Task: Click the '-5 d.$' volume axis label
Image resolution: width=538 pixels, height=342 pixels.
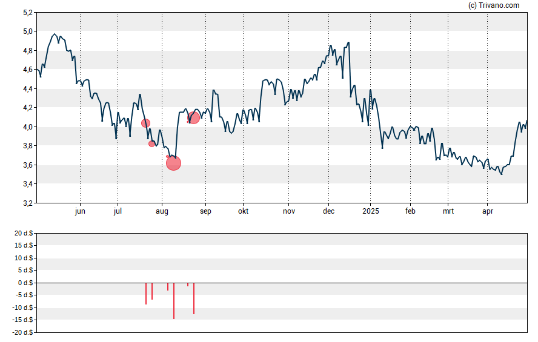Action: pyautogui.click(x=24, y=295)
